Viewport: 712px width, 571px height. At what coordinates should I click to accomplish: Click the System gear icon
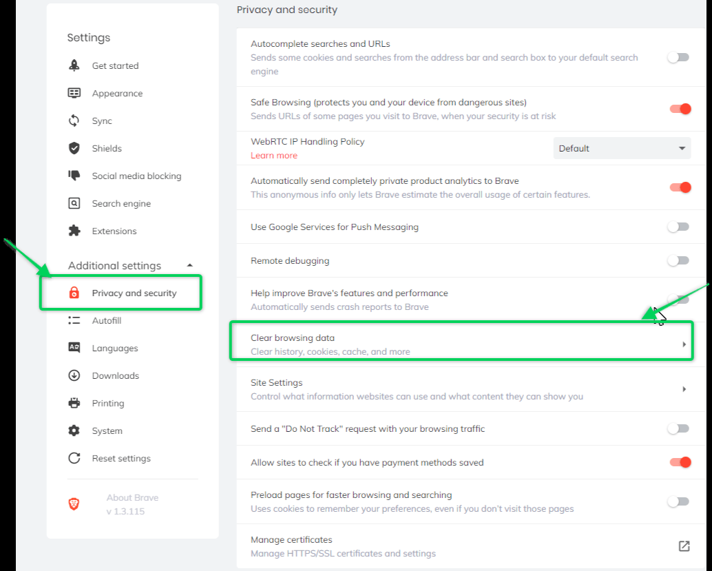tap(74, 430)
